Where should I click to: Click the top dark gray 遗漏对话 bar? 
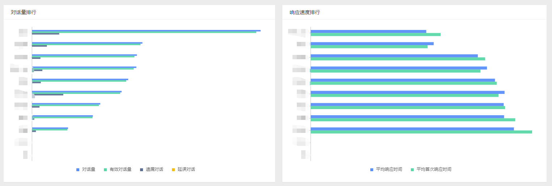tap(46, 34)
